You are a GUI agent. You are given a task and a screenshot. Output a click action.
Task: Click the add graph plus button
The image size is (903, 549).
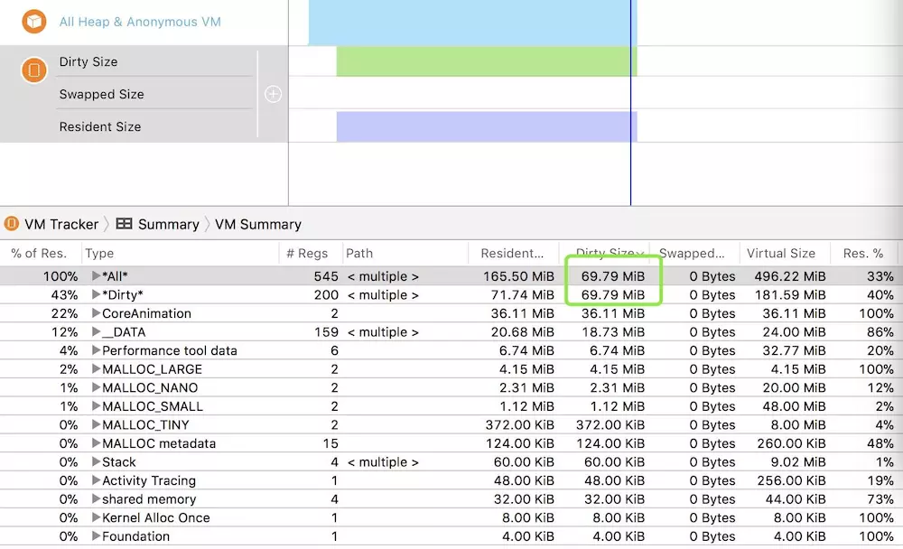(x=273, y=94)
